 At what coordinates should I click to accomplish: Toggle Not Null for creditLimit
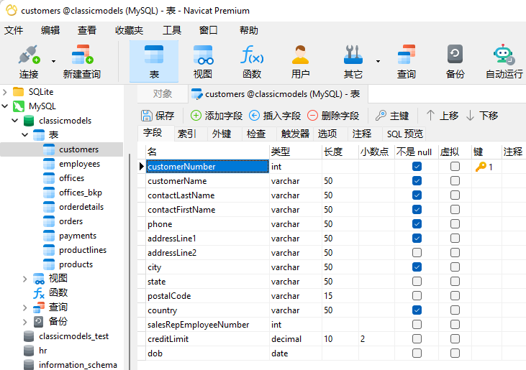[x=417, y=339]
